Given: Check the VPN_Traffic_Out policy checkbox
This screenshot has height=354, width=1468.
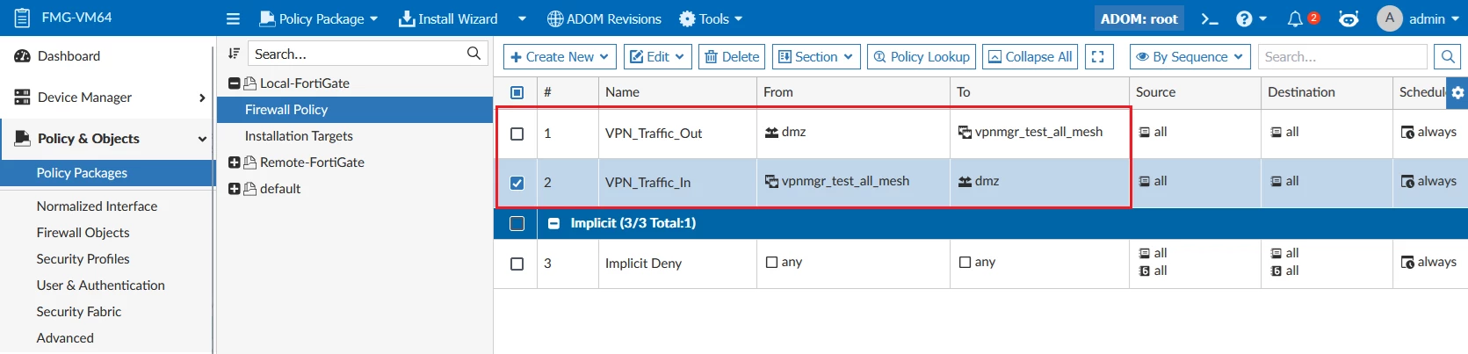Looking at the screenshot, I should [x=517, y=134].
